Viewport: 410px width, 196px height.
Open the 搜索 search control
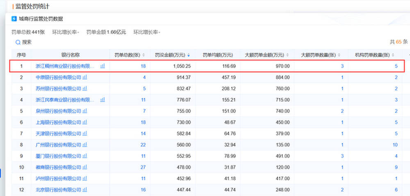(x=23, y=42)
